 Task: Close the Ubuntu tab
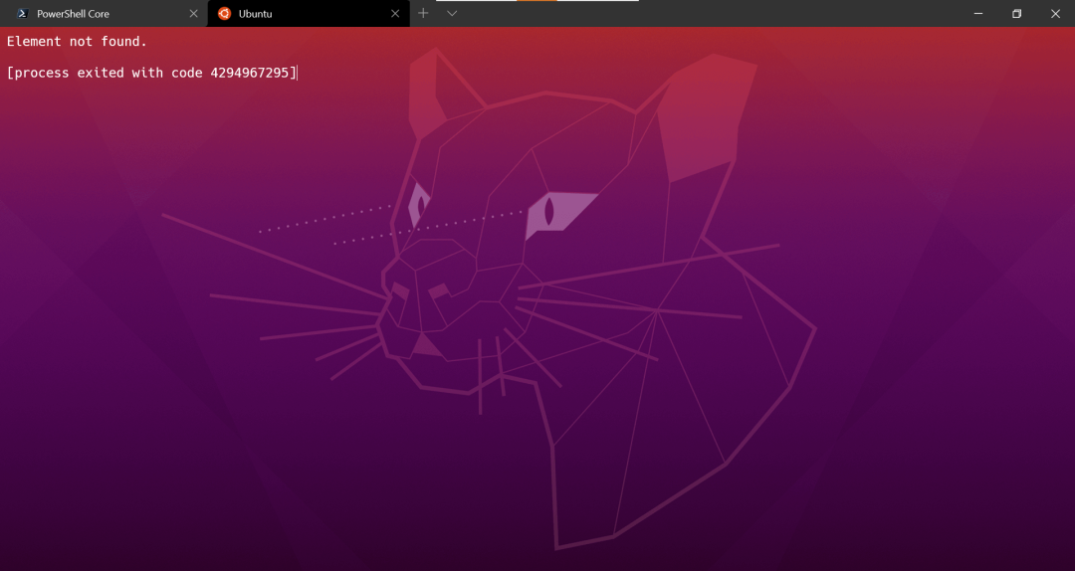(395, 14)
